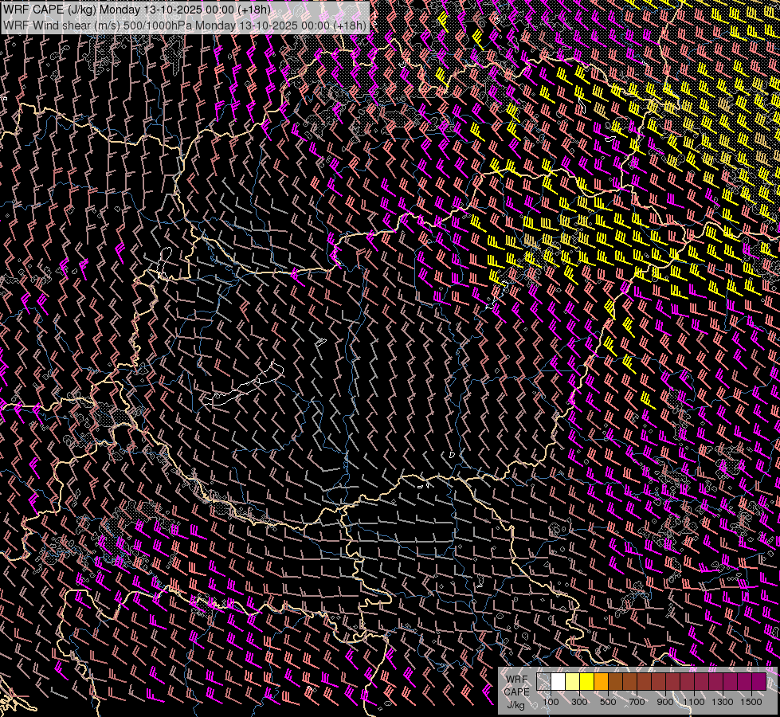This screenshot has width=780, height=717.
Task: Select the last purple swatch in the legend
Action: pos(758,682)
